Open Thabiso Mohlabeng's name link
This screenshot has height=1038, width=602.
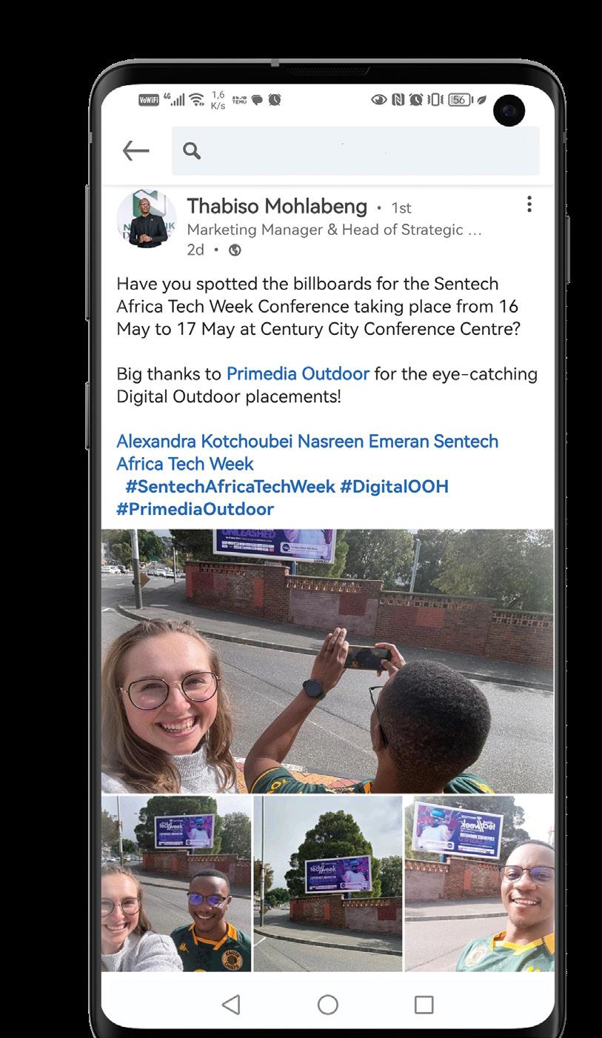point(277,206)
